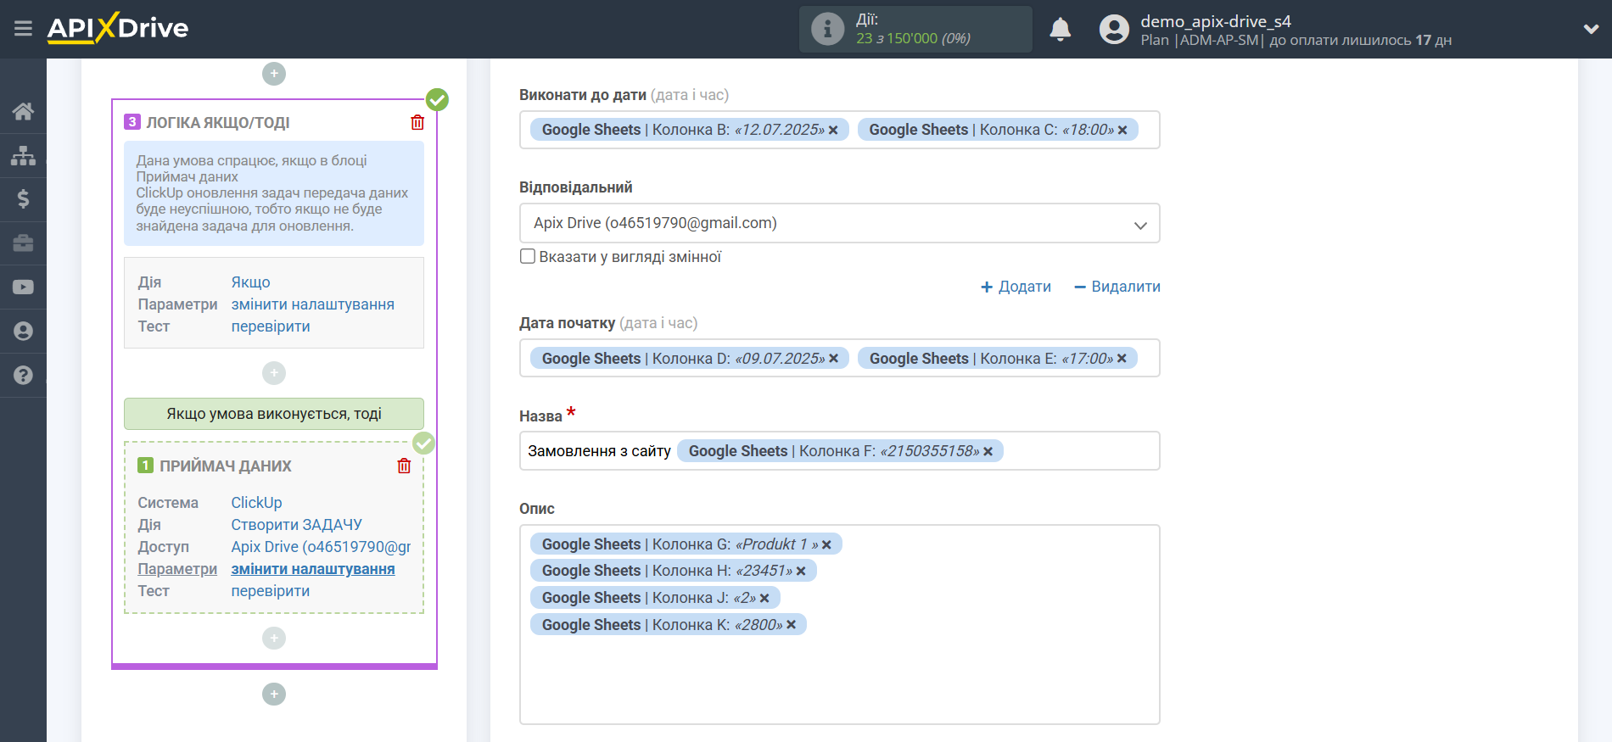Go to Home in sidebar

[23, 111]
